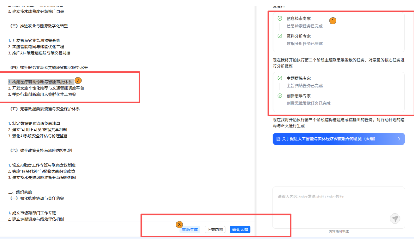Click the checkmark icon beside 信息检索专家
The image size is (414, 240).
280,18
